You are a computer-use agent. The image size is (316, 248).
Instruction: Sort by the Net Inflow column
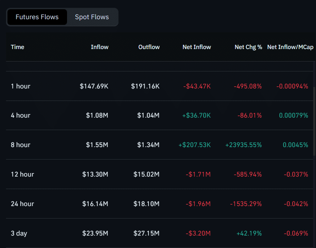tap(197, 47)
